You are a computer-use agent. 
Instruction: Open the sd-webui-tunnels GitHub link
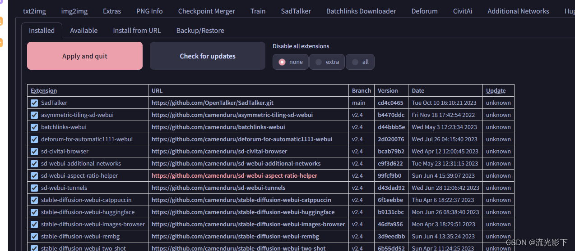(x=218, y=188)
